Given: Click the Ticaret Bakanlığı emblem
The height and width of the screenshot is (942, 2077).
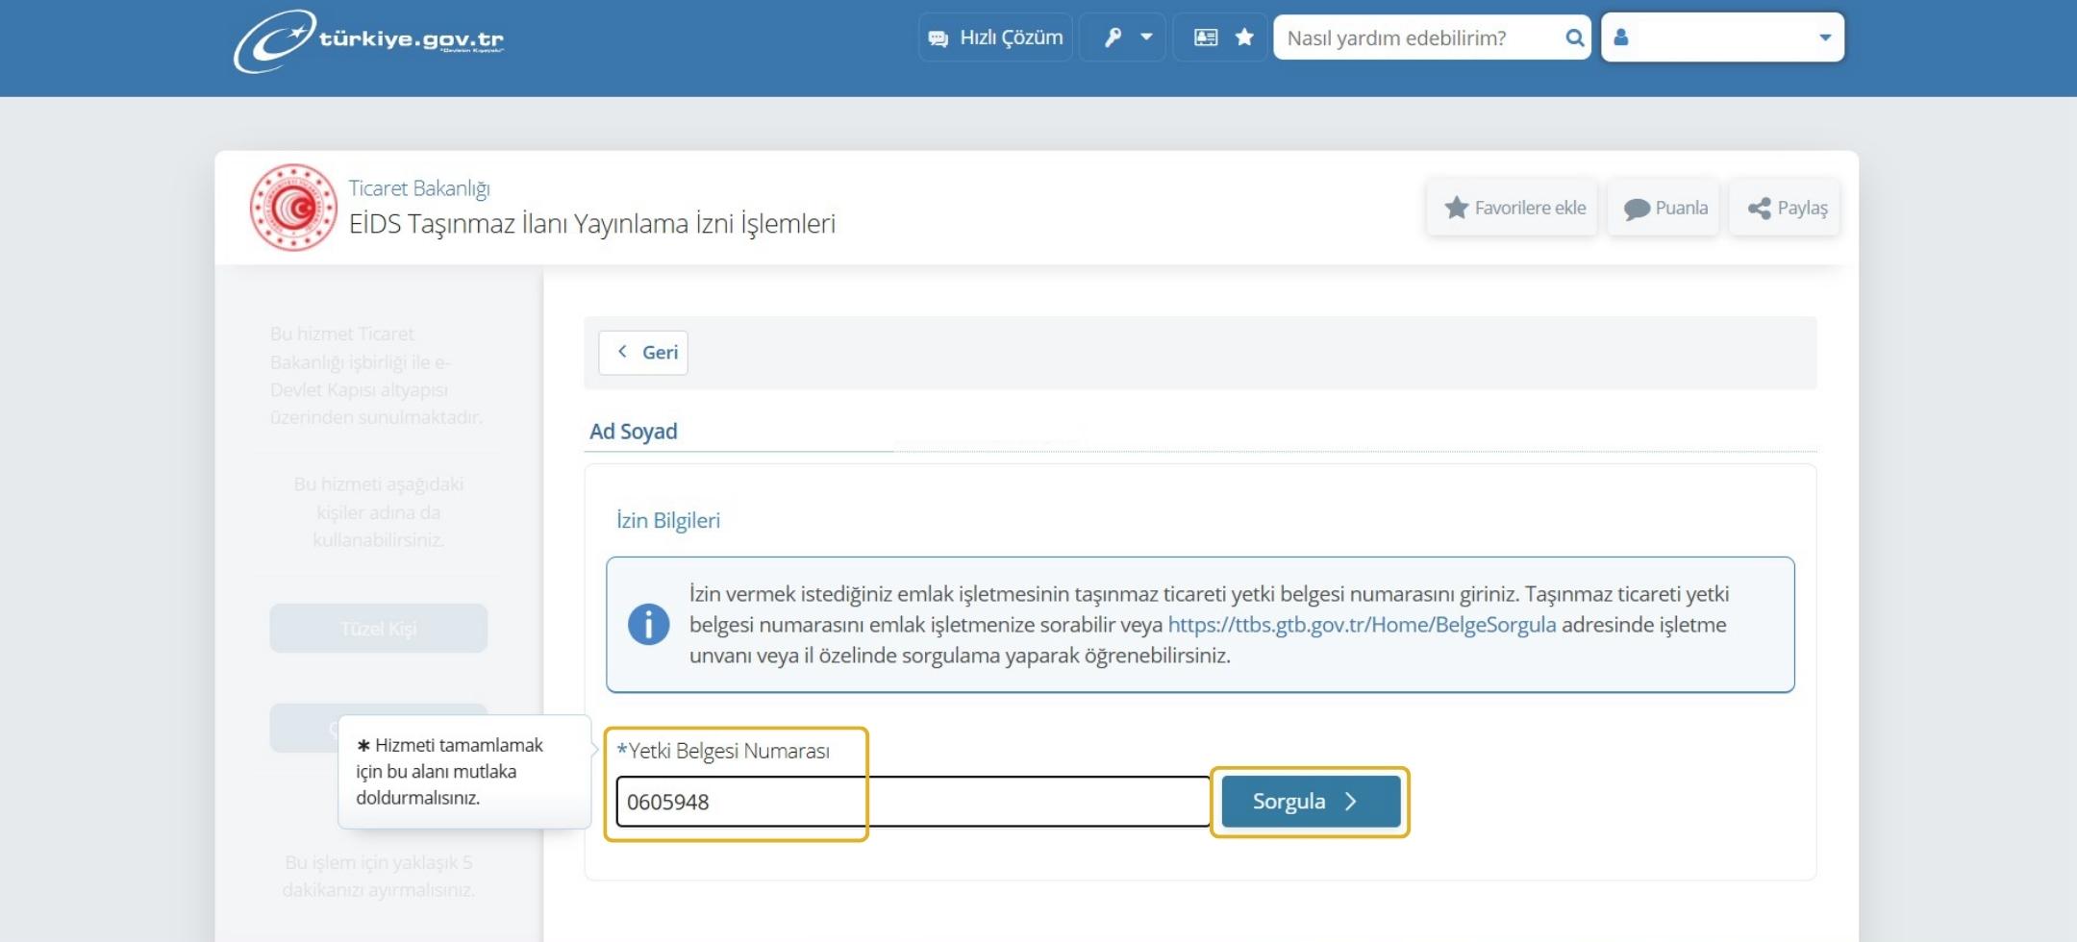Looking at the screenshot, I should 293,207.
